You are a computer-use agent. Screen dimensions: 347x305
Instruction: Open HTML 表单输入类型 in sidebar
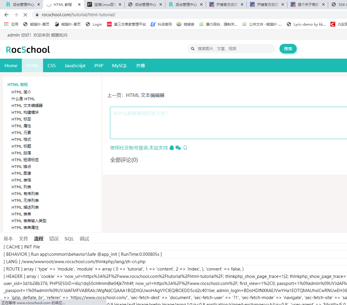coord(29,221)
